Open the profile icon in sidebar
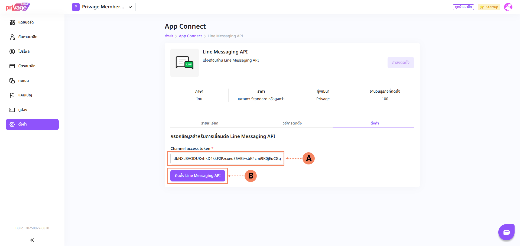This screenshot has width=520, height=246. pos(12,52)
